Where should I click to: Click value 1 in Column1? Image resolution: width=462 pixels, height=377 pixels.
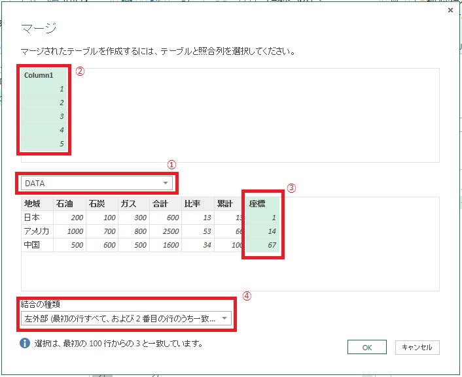[x=44, y=89]
